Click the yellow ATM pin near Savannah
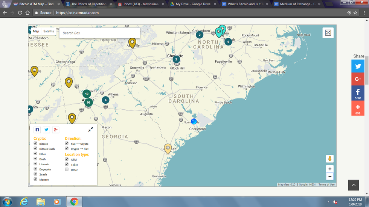Viewport: 369px width, 207px height. click(x=168, y=148)
